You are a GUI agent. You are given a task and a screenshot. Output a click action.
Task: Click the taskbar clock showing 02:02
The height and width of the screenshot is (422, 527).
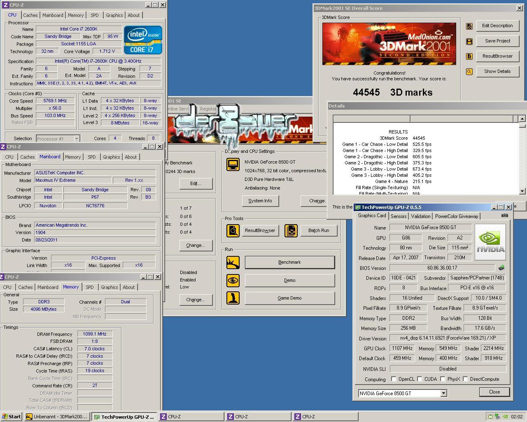coord(516,417)
